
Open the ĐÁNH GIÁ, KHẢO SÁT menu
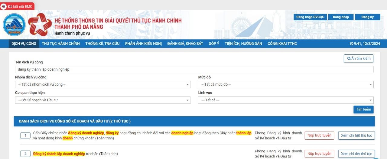(x=185, y=44)
